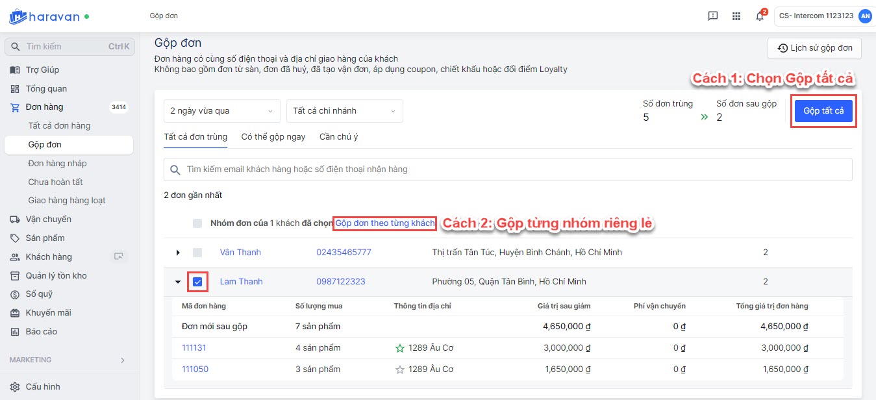The width and height of the screenshot is (876, 400).
Task: Click the notification bell icon
Action: coord(759,16)
